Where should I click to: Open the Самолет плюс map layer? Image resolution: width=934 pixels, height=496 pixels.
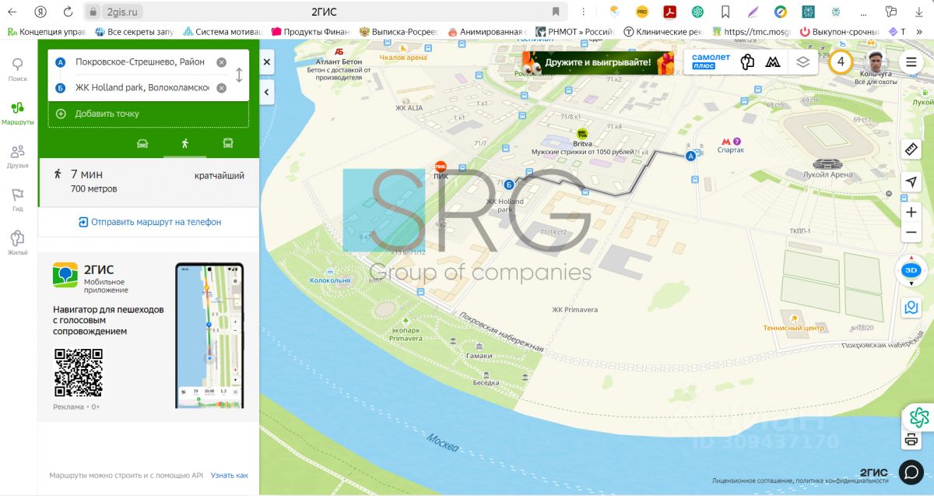(711, 62)
